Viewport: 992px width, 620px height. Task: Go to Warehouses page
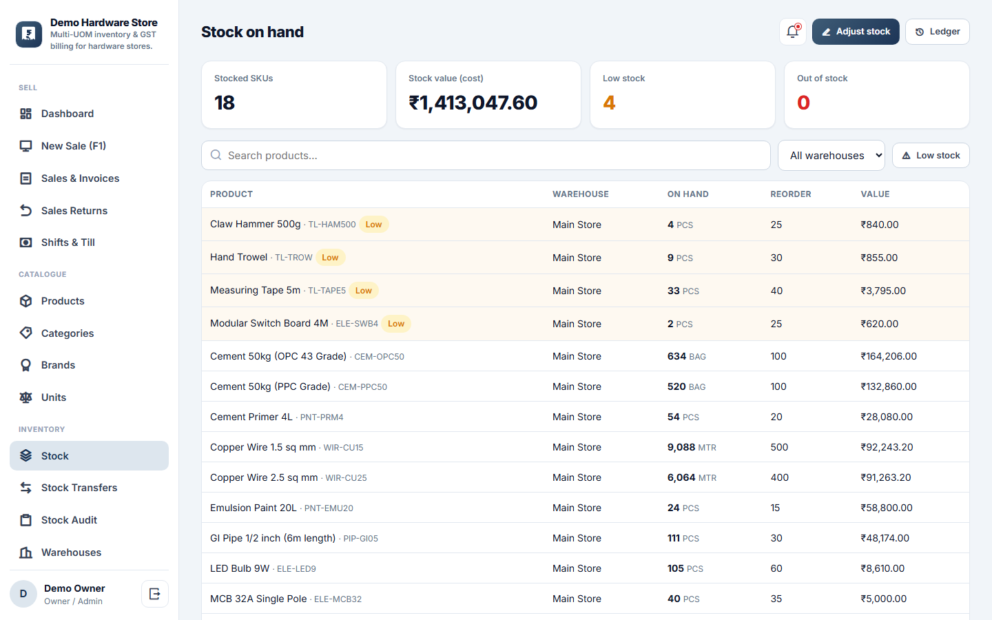coord(89,552)
